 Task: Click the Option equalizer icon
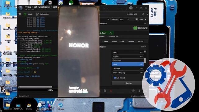pyautogui.click(x=137, y=19)
